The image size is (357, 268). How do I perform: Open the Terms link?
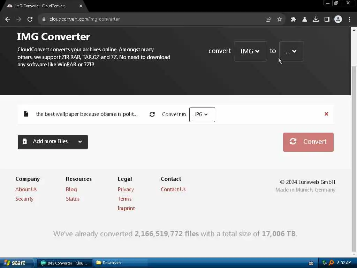(x=124, y=199)
